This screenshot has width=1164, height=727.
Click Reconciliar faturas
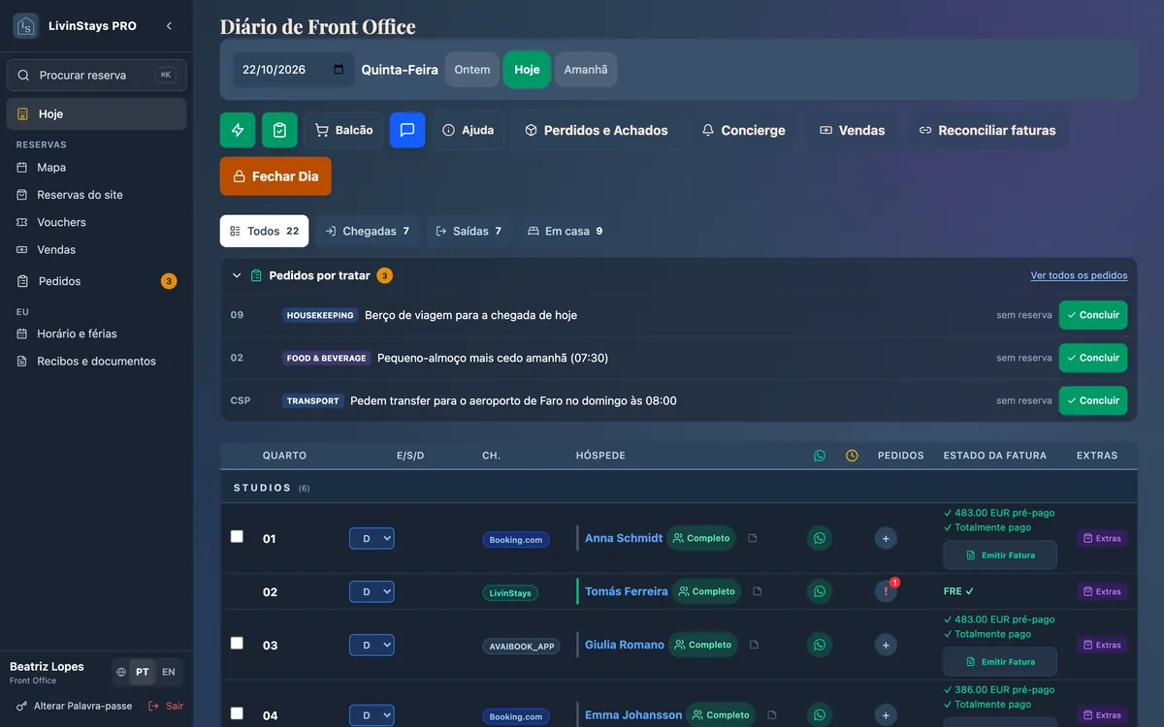click(x=987, y=130)
